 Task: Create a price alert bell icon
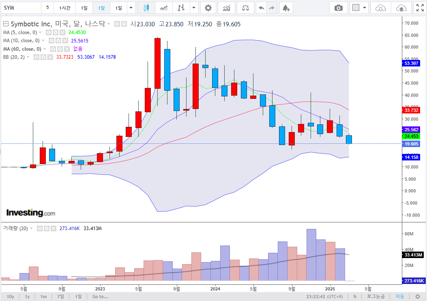coord(286,8)
